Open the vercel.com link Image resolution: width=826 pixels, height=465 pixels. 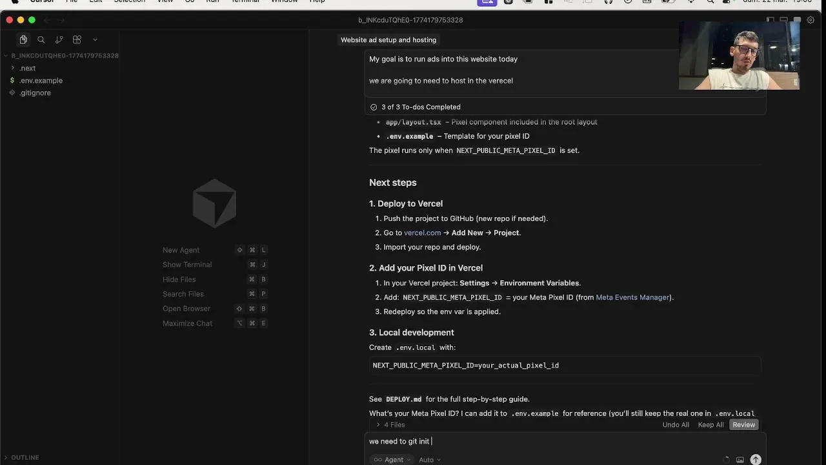422,233
